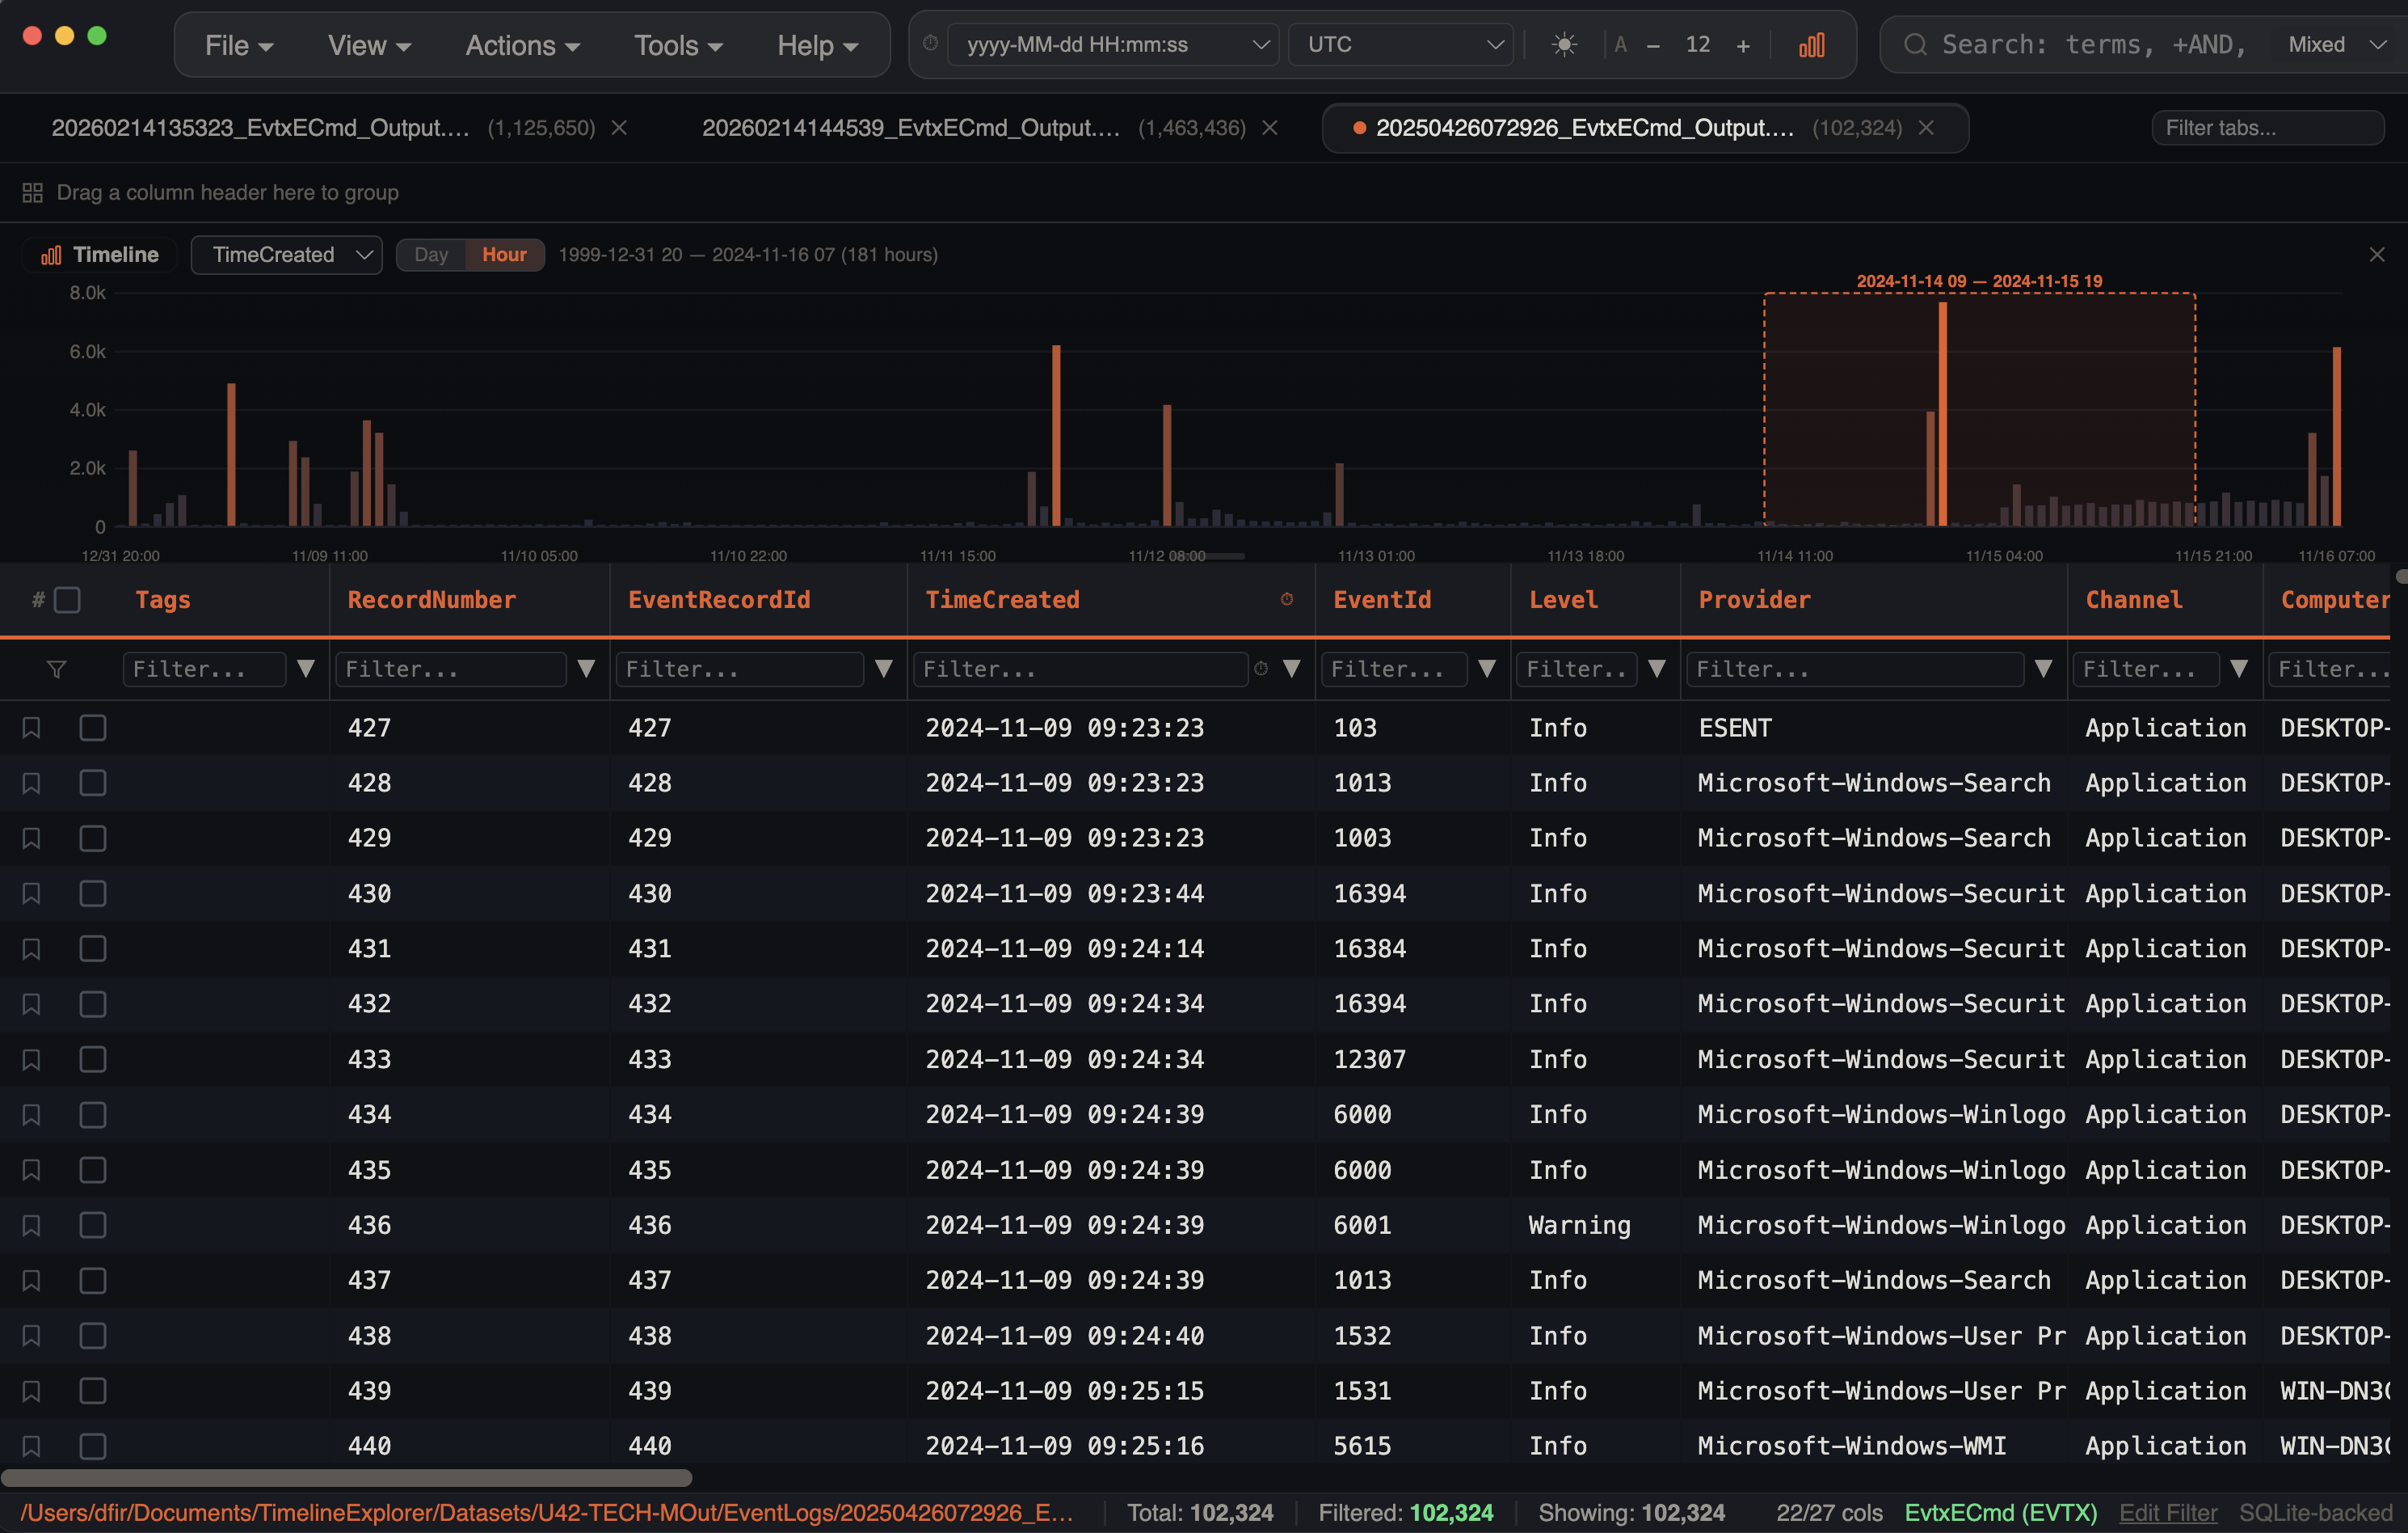Toggle the theme brightness sun icon

click(x=1563, y=44)
